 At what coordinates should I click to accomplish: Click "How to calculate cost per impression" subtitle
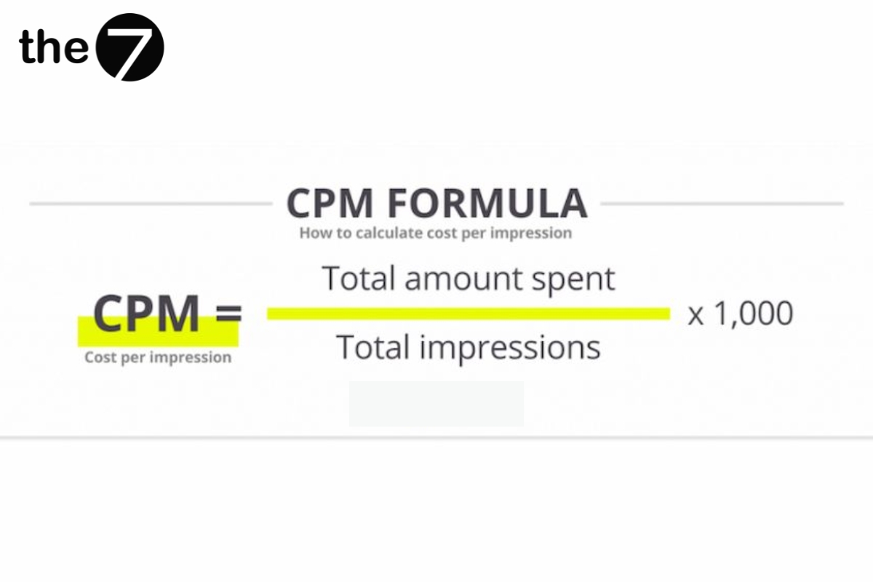coord(436,234)
